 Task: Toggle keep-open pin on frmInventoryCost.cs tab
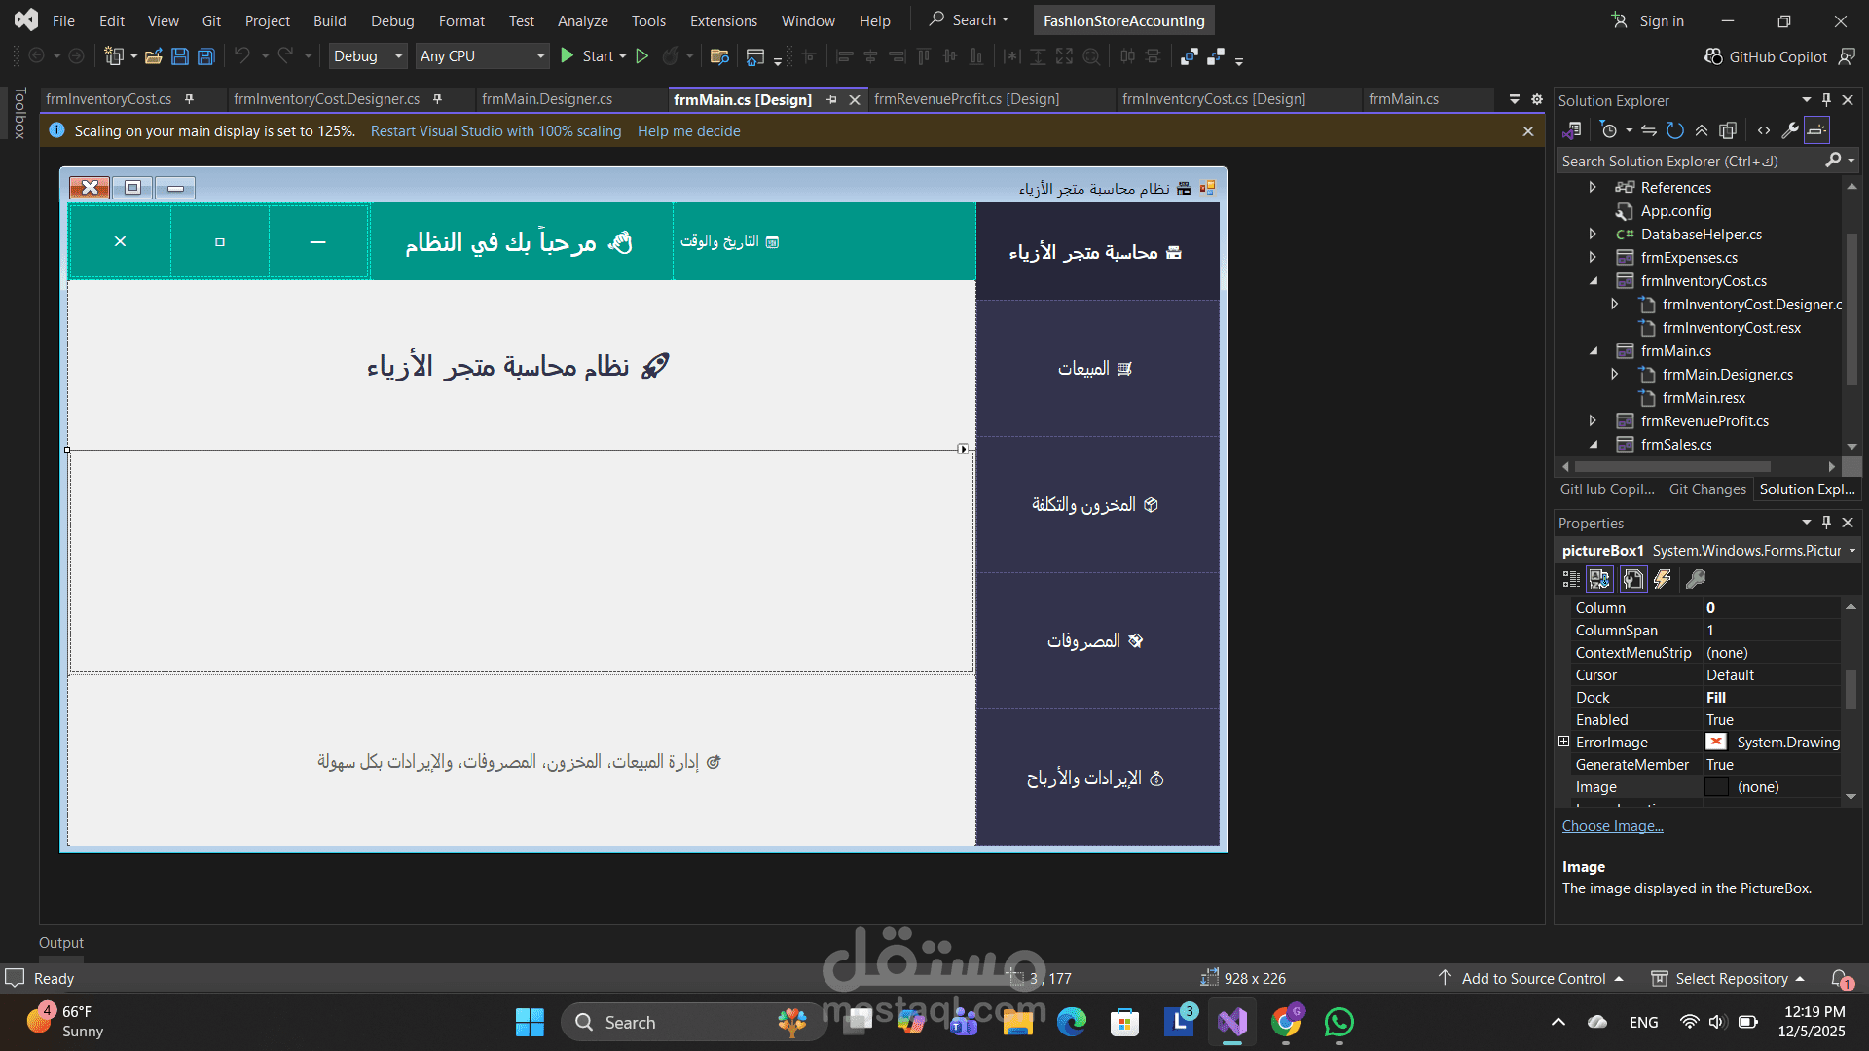click(191, 98)
